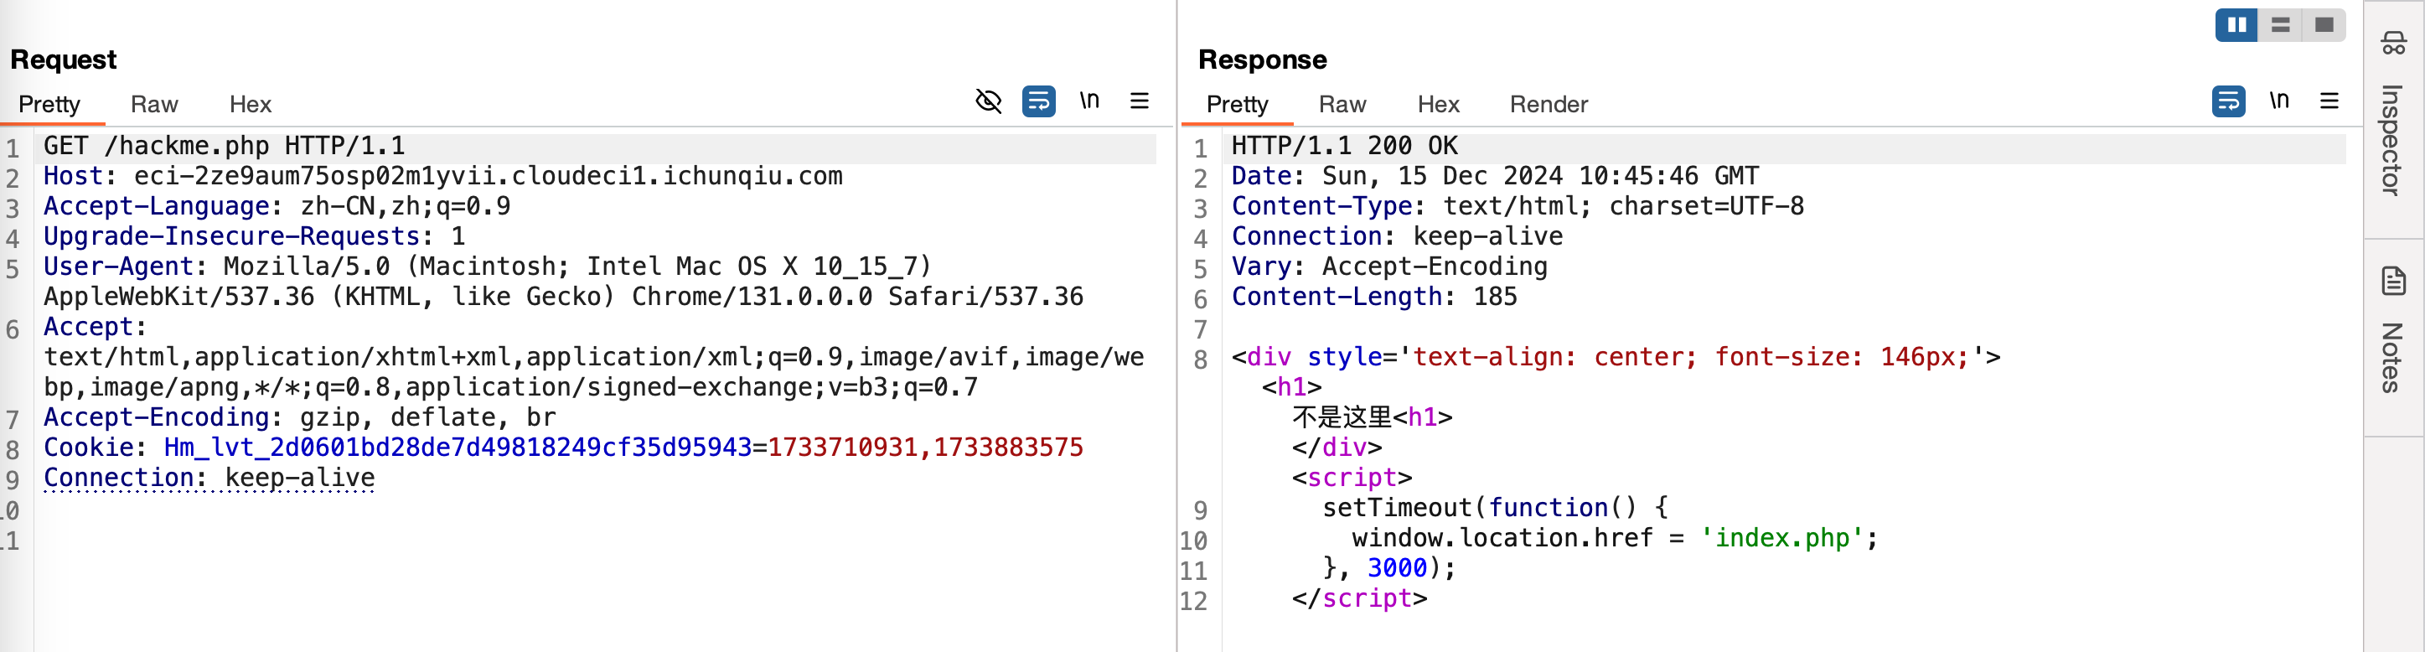The width and height of the screenshot is (2425, 652).
Task: Click the Date response header line
Action: click(1495, 176)
